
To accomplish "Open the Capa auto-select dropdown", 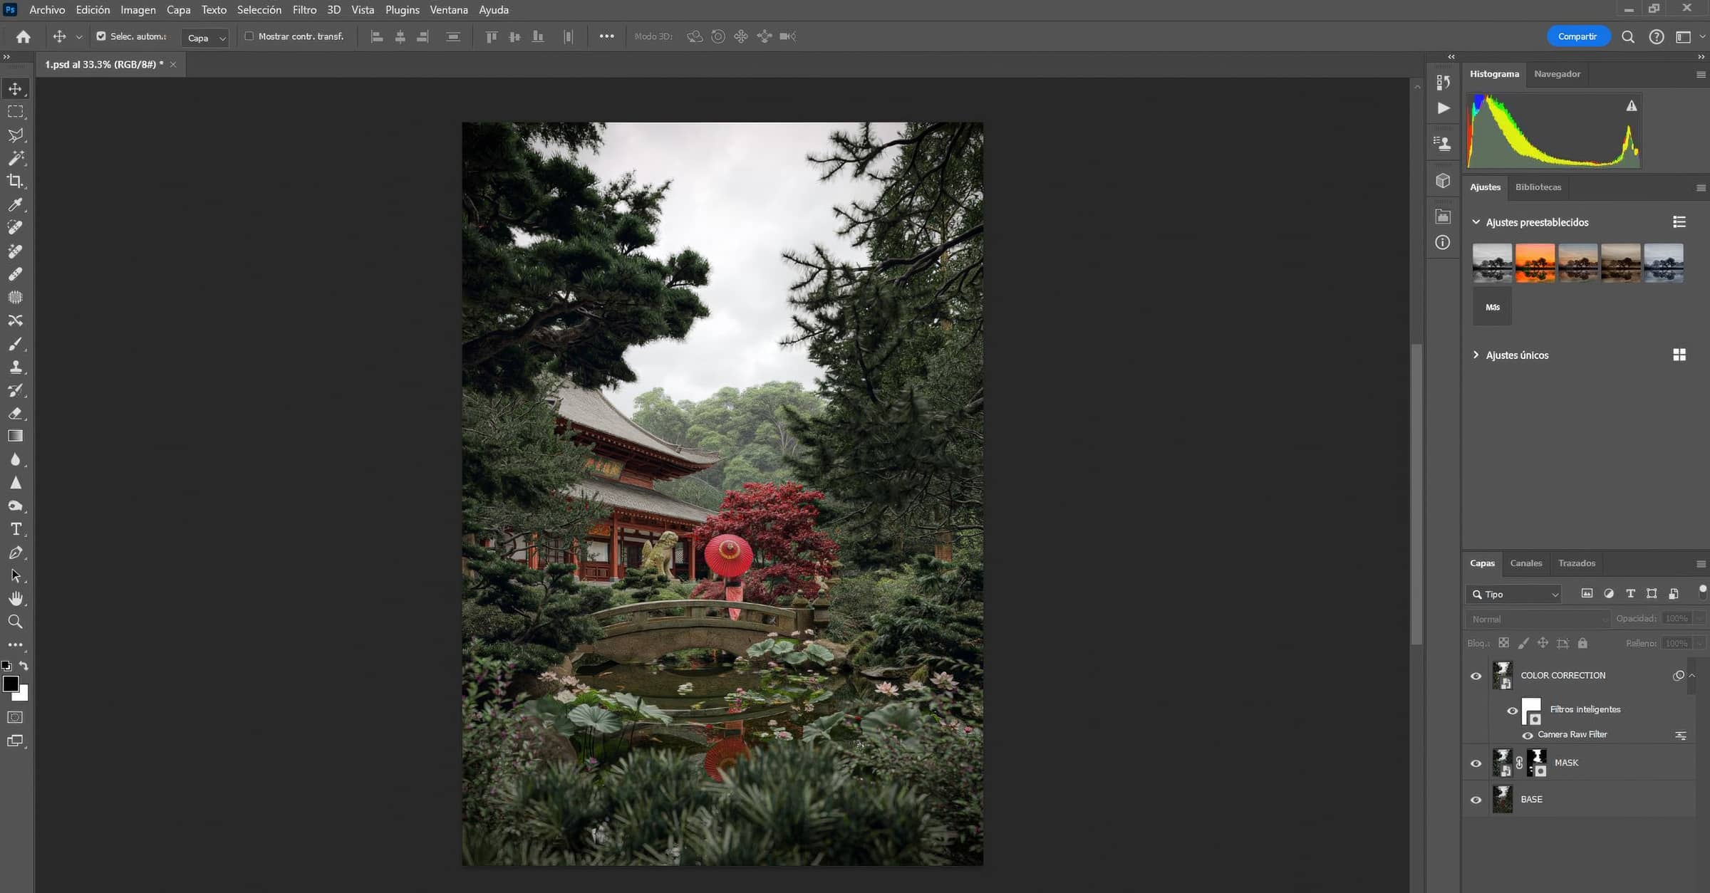I will (205, 38).
